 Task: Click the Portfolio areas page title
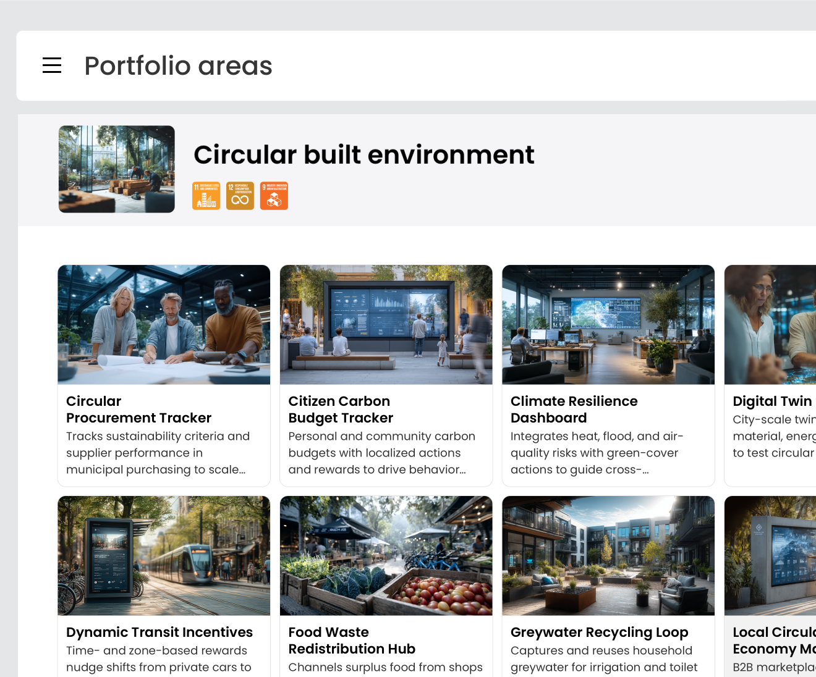pos(178,65)
